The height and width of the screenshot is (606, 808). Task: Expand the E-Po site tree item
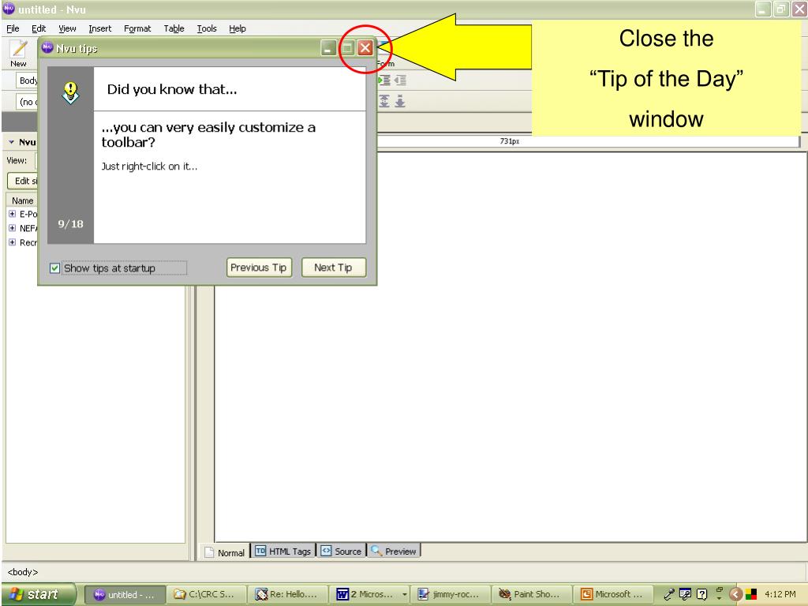(x=13, y=213)
